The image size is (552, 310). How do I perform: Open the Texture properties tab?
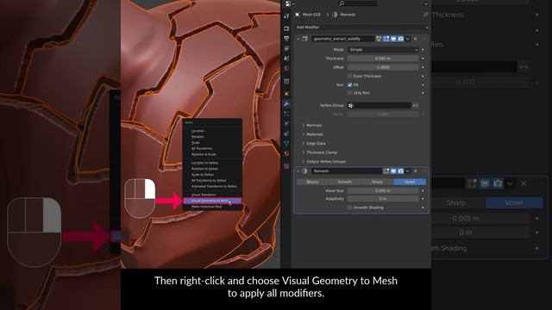coord(286,166)
